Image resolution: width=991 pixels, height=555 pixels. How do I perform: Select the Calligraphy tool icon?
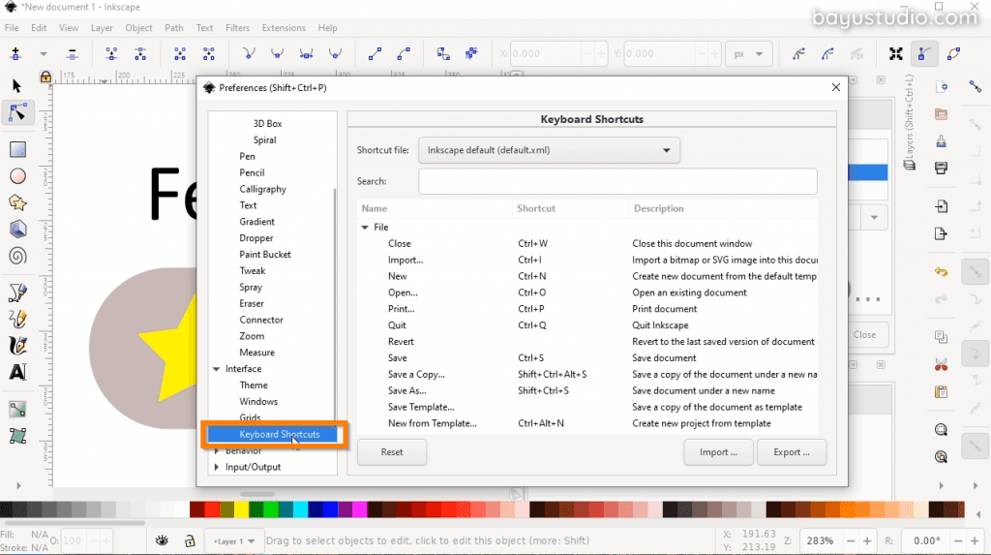coord(17,345)
